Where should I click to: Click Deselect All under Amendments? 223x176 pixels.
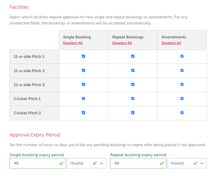[x=171, y=43]
